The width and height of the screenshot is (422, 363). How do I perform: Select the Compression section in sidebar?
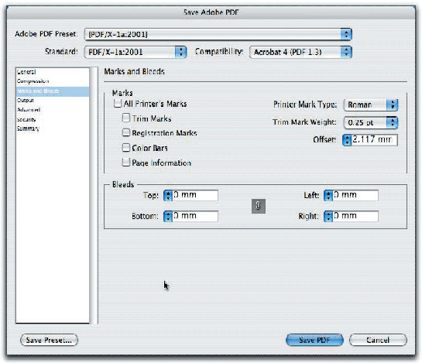click(x=33, y=81)
